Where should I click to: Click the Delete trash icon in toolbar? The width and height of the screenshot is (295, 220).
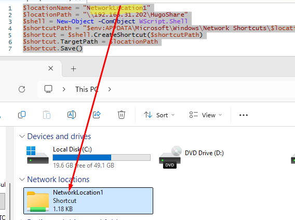(x=122, y=115)
